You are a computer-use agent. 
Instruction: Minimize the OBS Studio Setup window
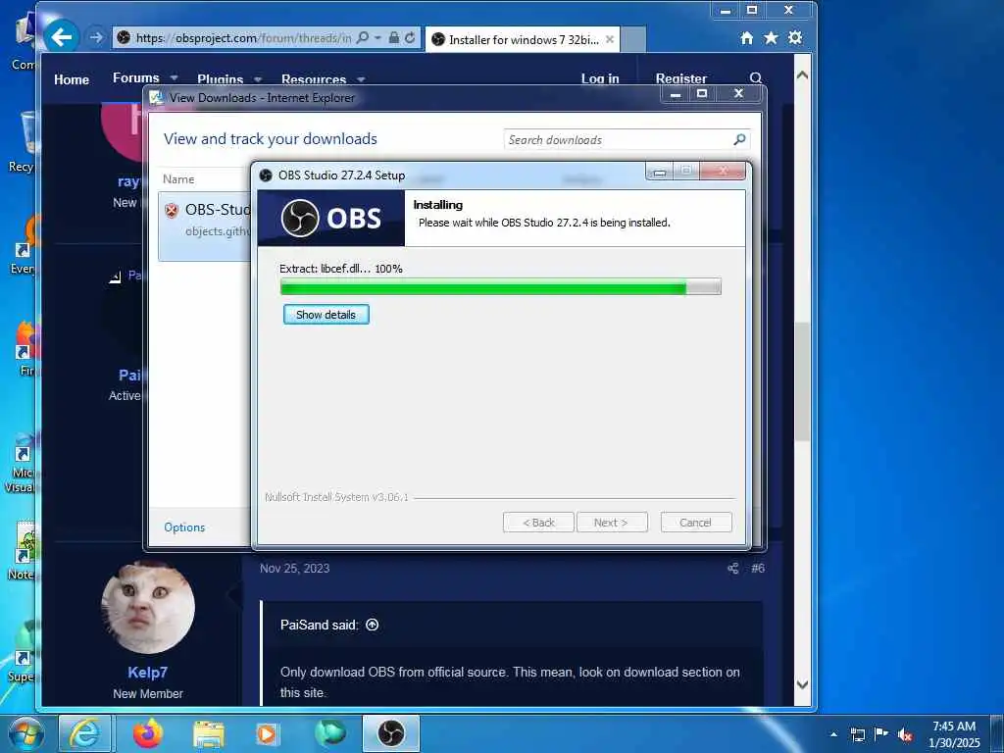point(660,171)
